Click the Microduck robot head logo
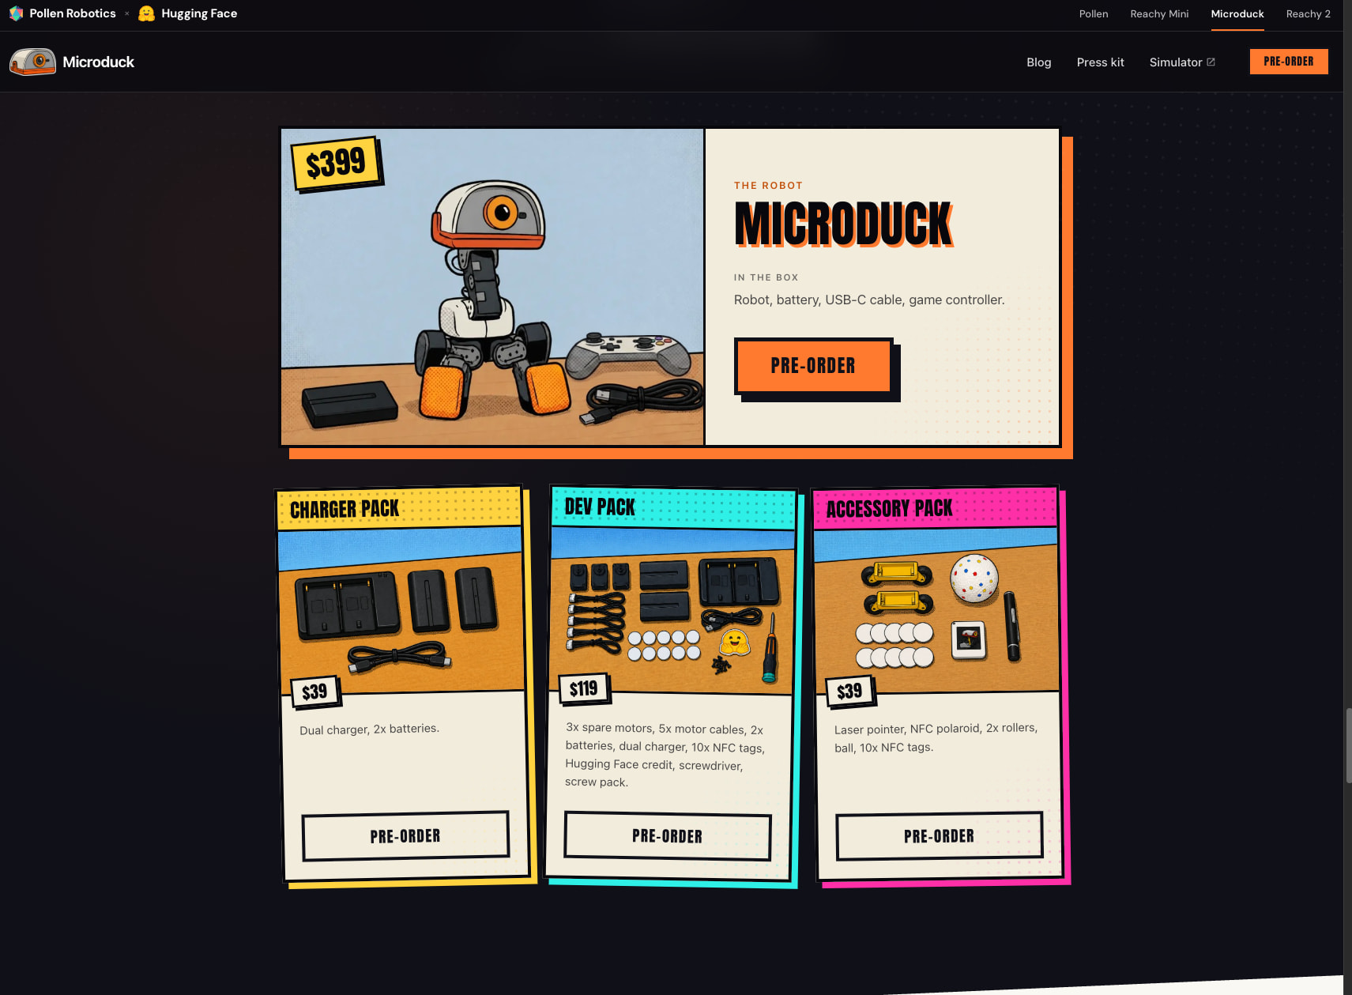The height and width of the screenshot is (995, 1352). [32, 62]
